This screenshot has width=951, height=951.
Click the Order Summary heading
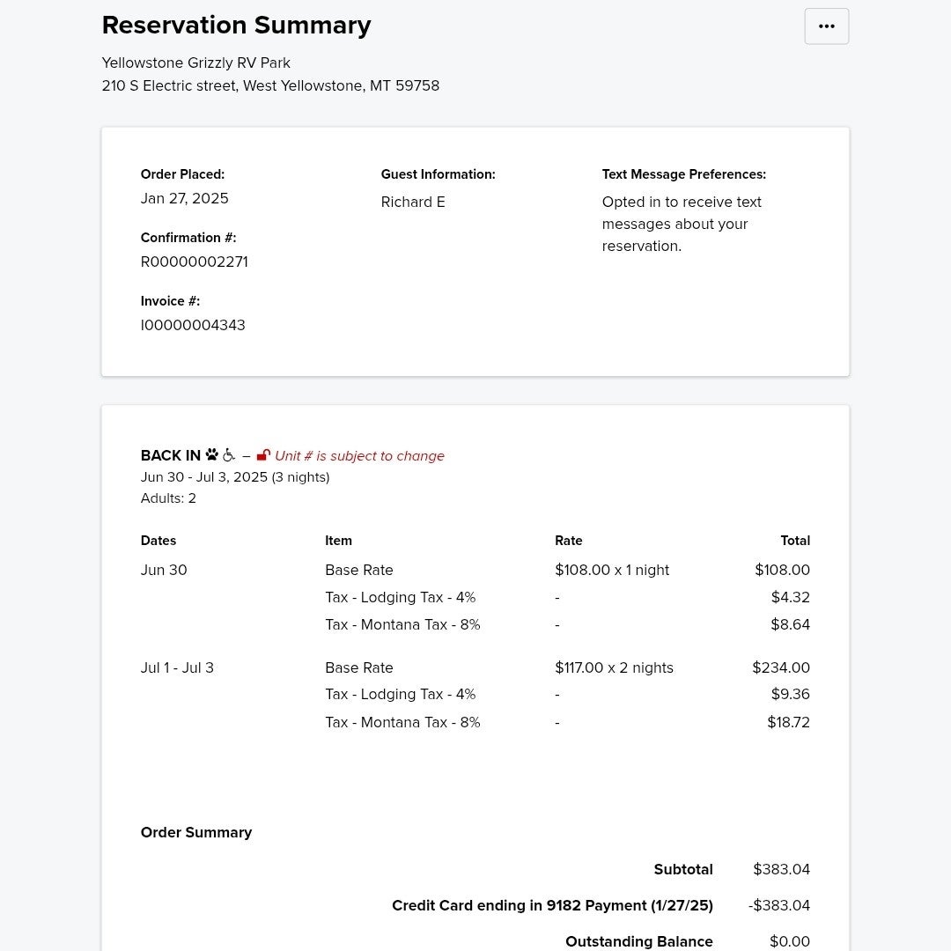point(195,832)
